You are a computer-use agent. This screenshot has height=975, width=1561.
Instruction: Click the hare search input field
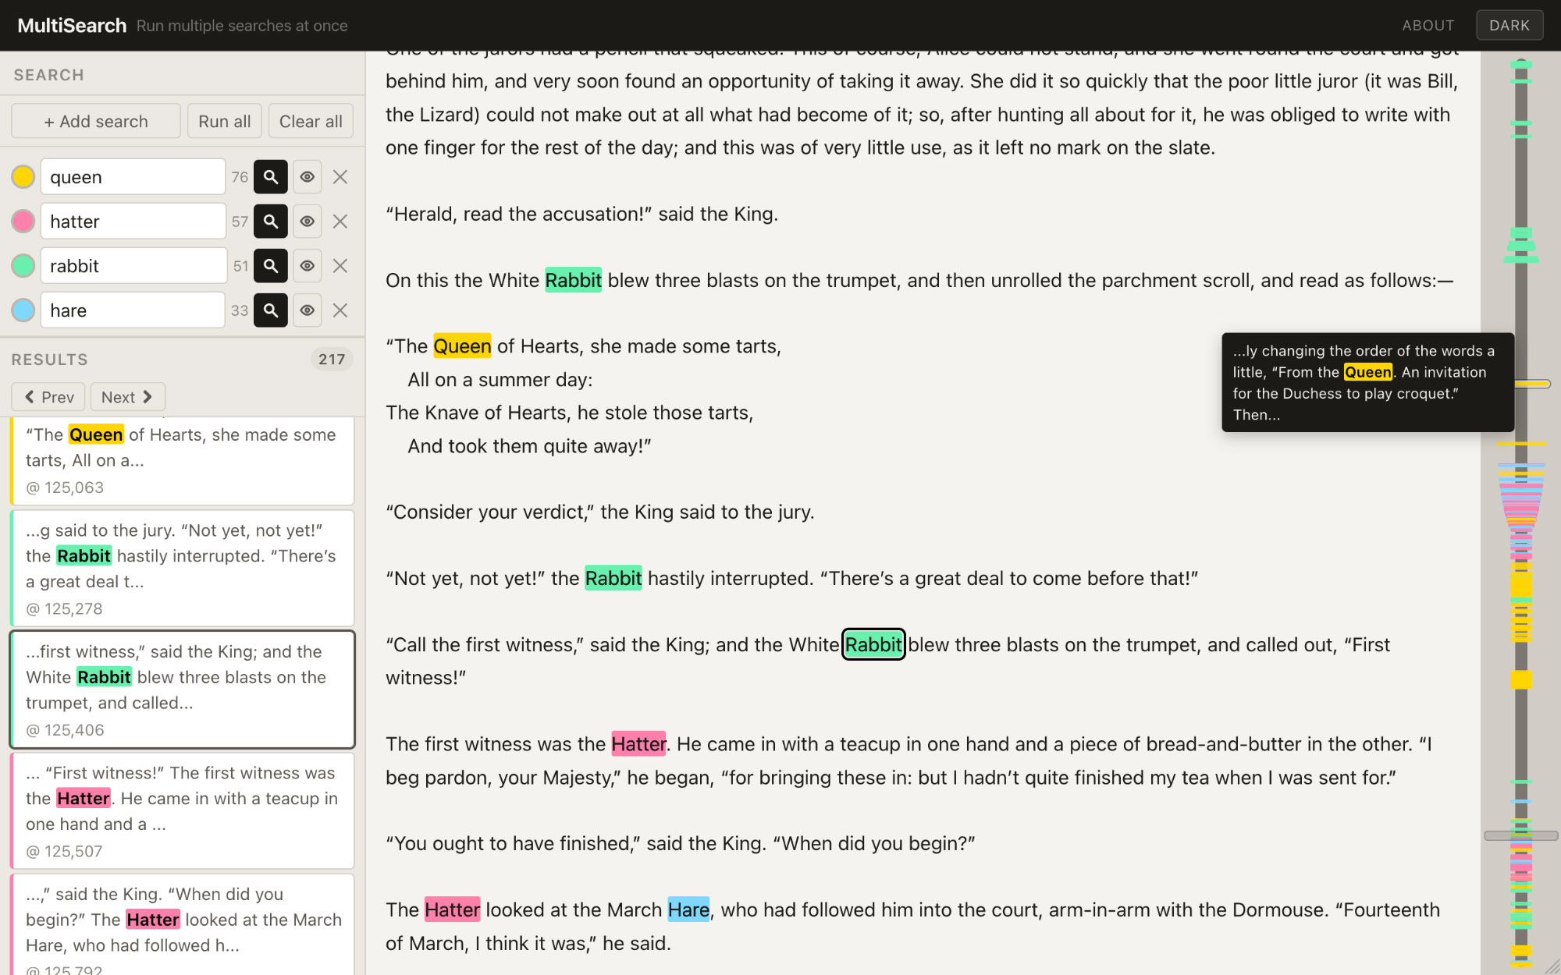pyautogui.click(x=133, y=310)
